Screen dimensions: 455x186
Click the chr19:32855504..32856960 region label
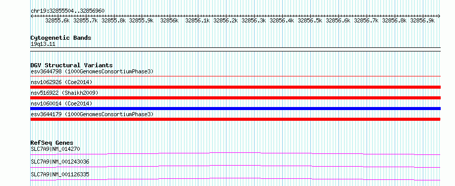point(67,11)
